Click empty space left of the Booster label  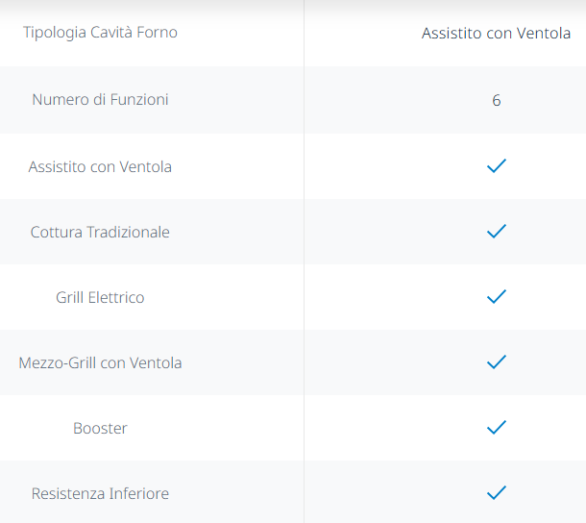[34, 428]
